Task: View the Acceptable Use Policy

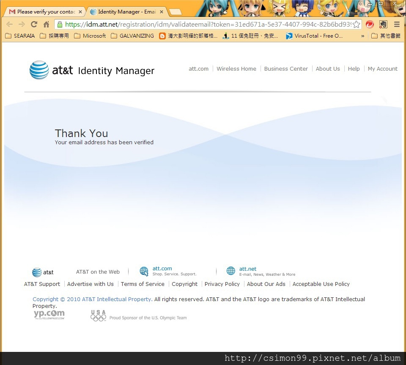Action: tap(321, 284)
